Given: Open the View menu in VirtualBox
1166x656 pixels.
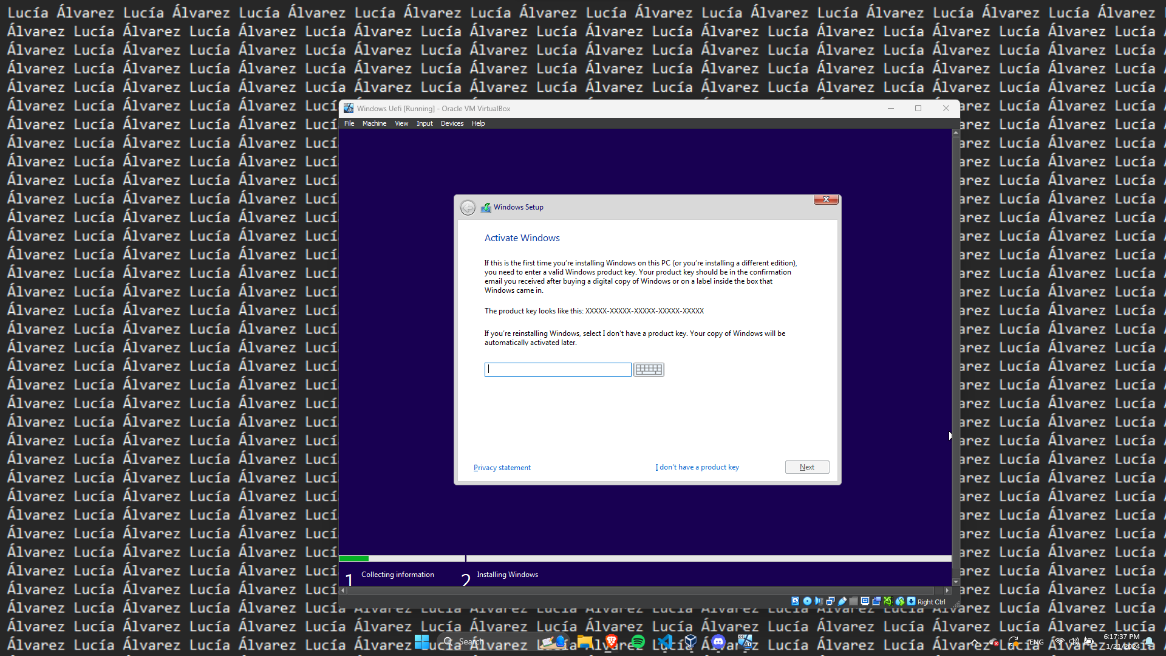Looking at the screenshot, I should coord(401,123).
